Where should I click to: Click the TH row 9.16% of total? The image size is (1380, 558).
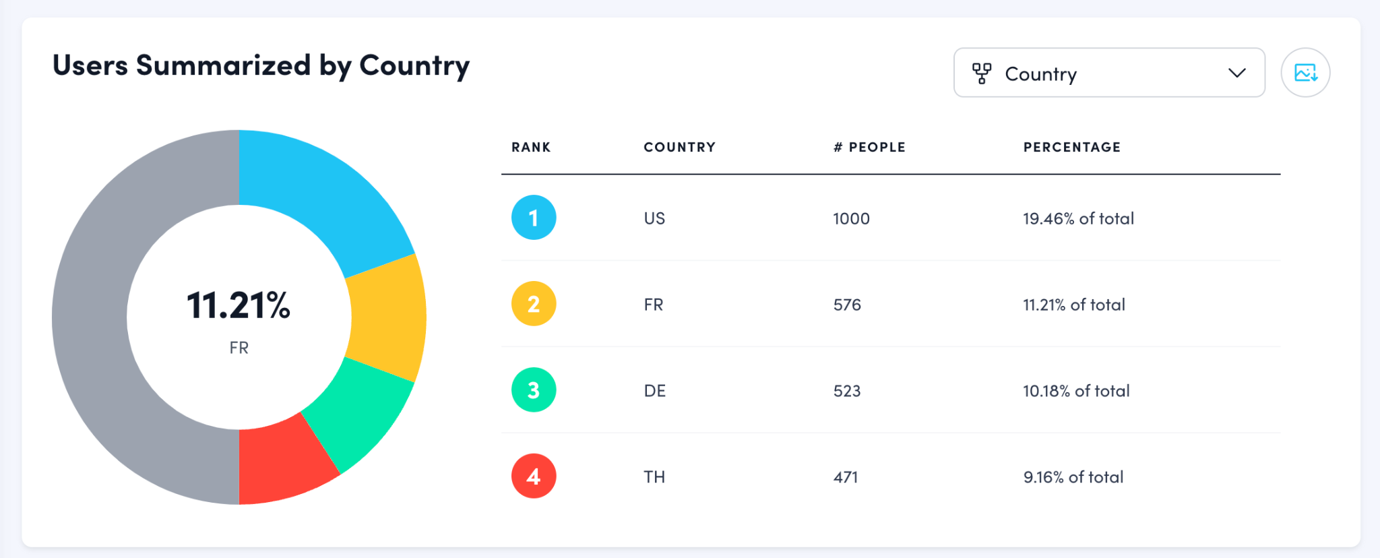(1073, 478)
